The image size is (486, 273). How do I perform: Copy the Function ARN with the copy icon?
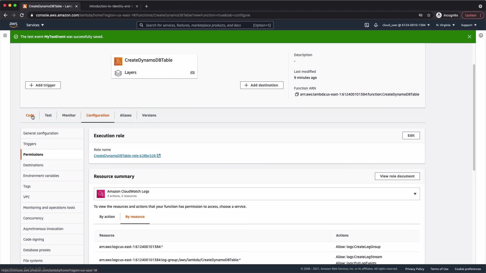coord(297,94)
